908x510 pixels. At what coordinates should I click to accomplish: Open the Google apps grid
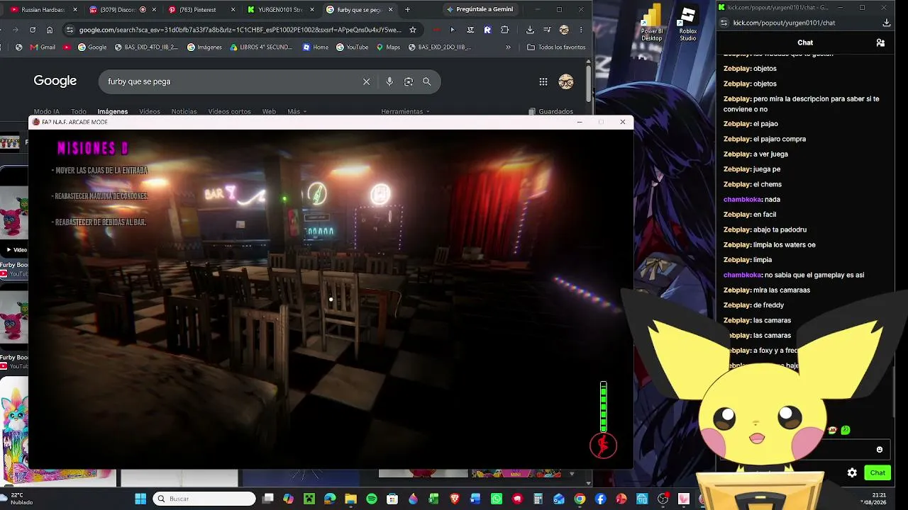click(543, 81)
